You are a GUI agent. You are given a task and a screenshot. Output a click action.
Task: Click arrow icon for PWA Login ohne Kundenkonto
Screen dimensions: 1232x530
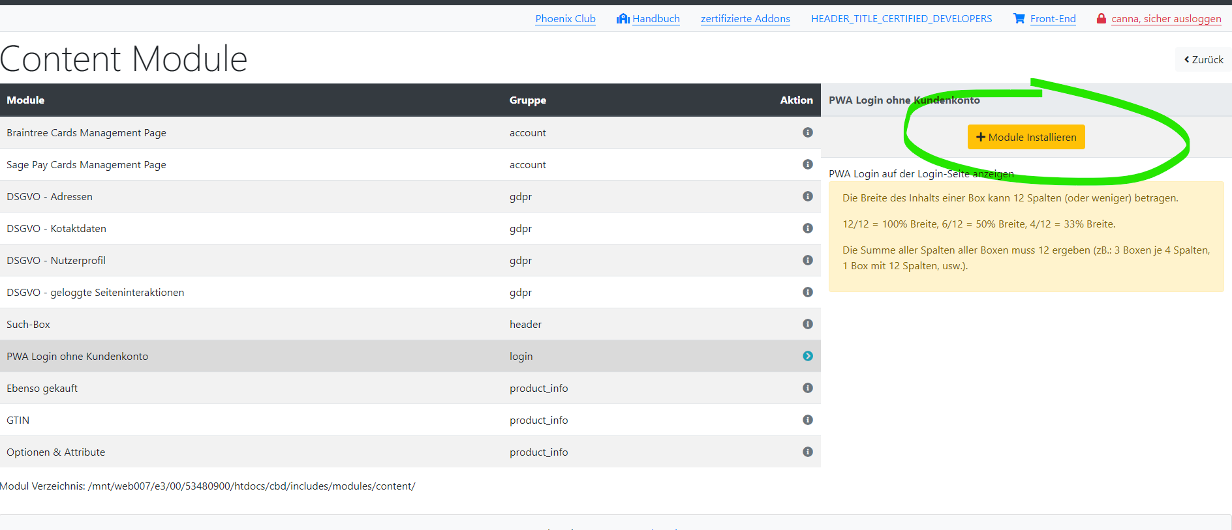tap(808, 356)
